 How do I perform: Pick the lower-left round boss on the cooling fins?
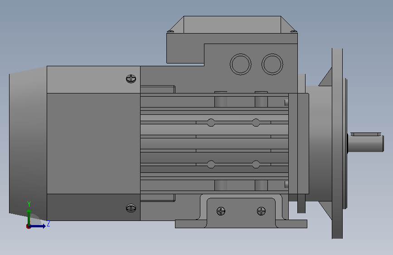coord(211,164)
